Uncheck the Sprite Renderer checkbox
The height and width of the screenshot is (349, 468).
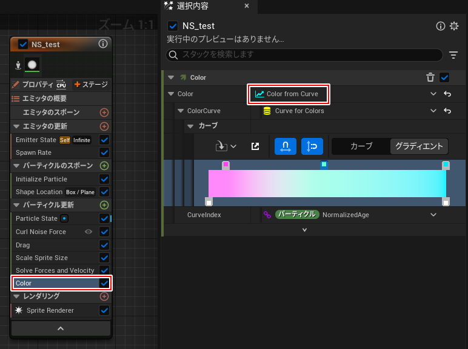click(x=104, y=310)
